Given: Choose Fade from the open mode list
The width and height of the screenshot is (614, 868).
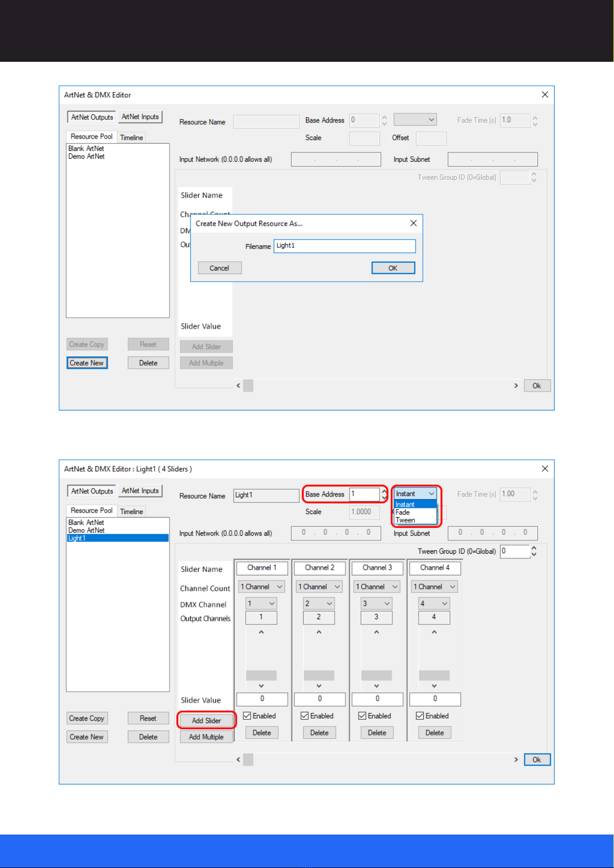Looking at the screenshot, I should point(403,513).
